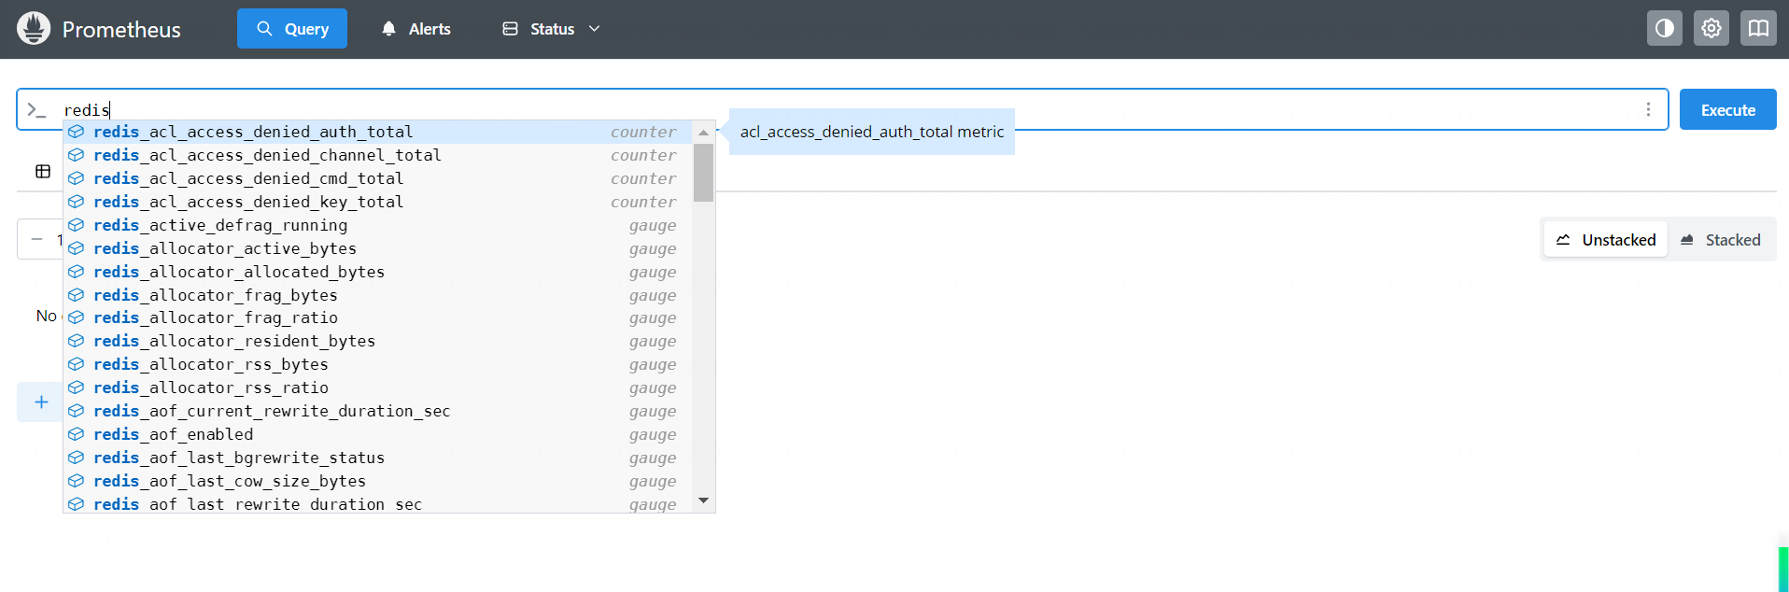Pick redis_aof_enabled metric suggestion

[174, 434]
